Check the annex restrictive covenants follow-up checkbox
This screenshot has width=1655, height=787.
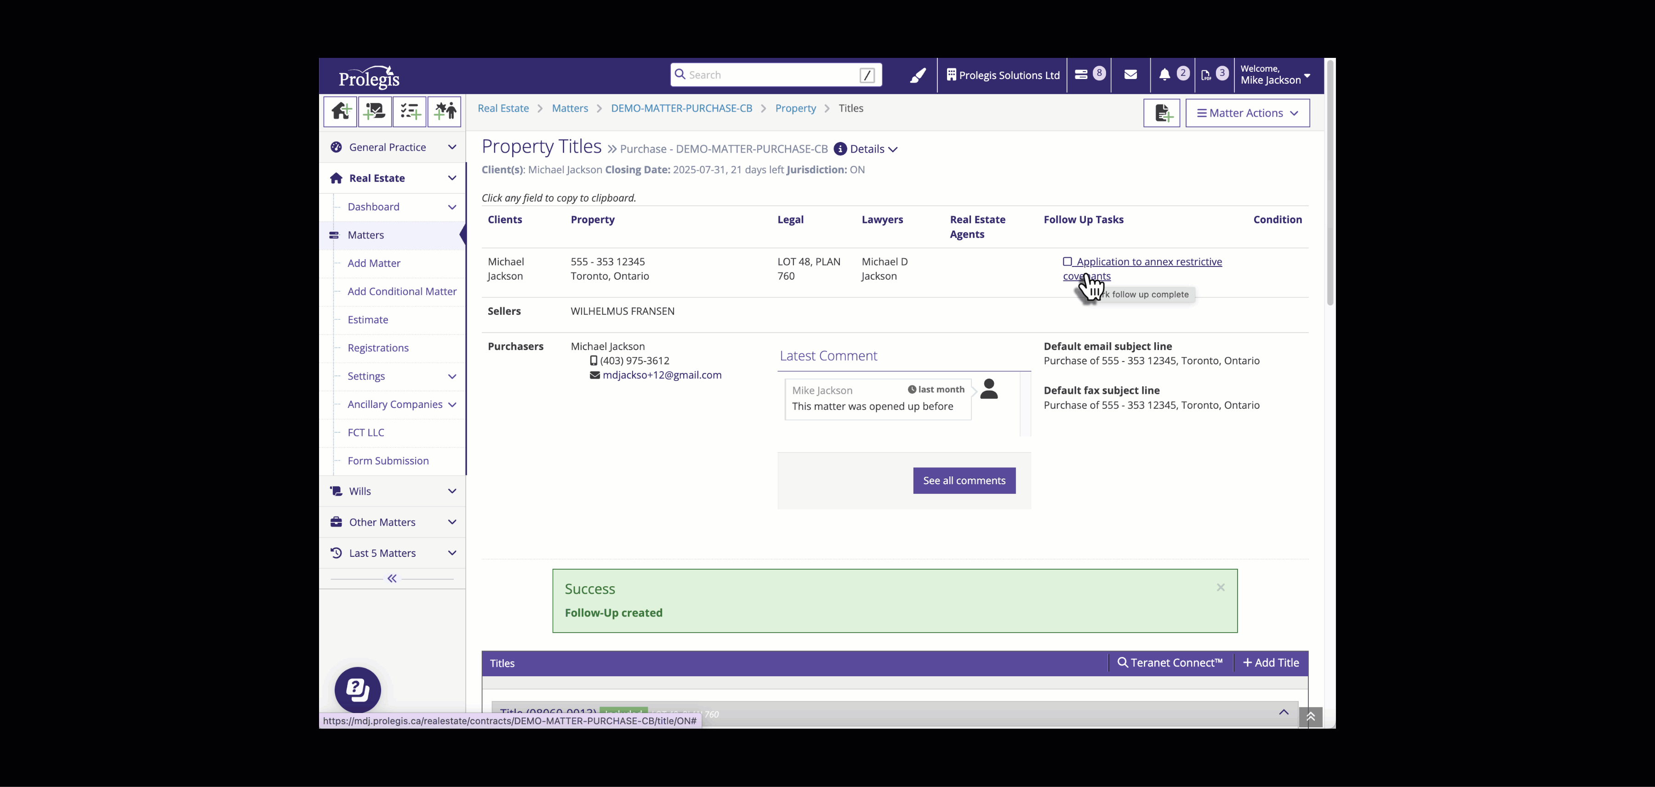(1067, 262)
